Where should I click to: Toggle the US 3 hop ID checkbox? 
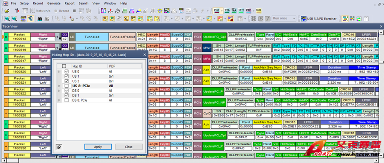(66, 81)
